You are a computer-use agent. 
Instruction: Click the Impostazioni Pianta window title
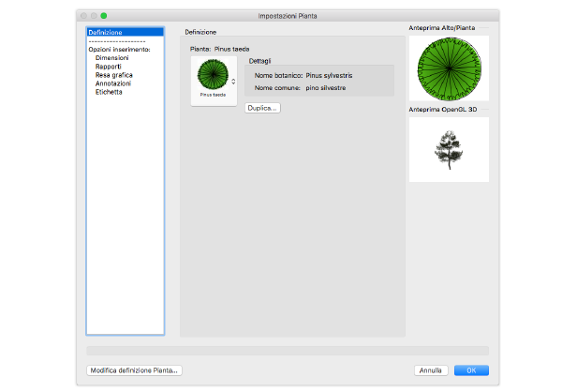[x=288, y=16]
